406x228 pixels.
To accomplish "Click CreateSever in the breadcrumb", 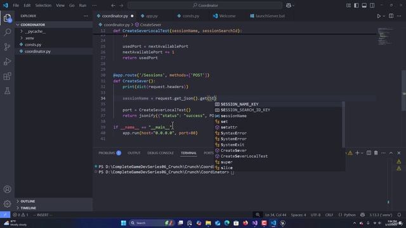I will [x=150, y=25].
